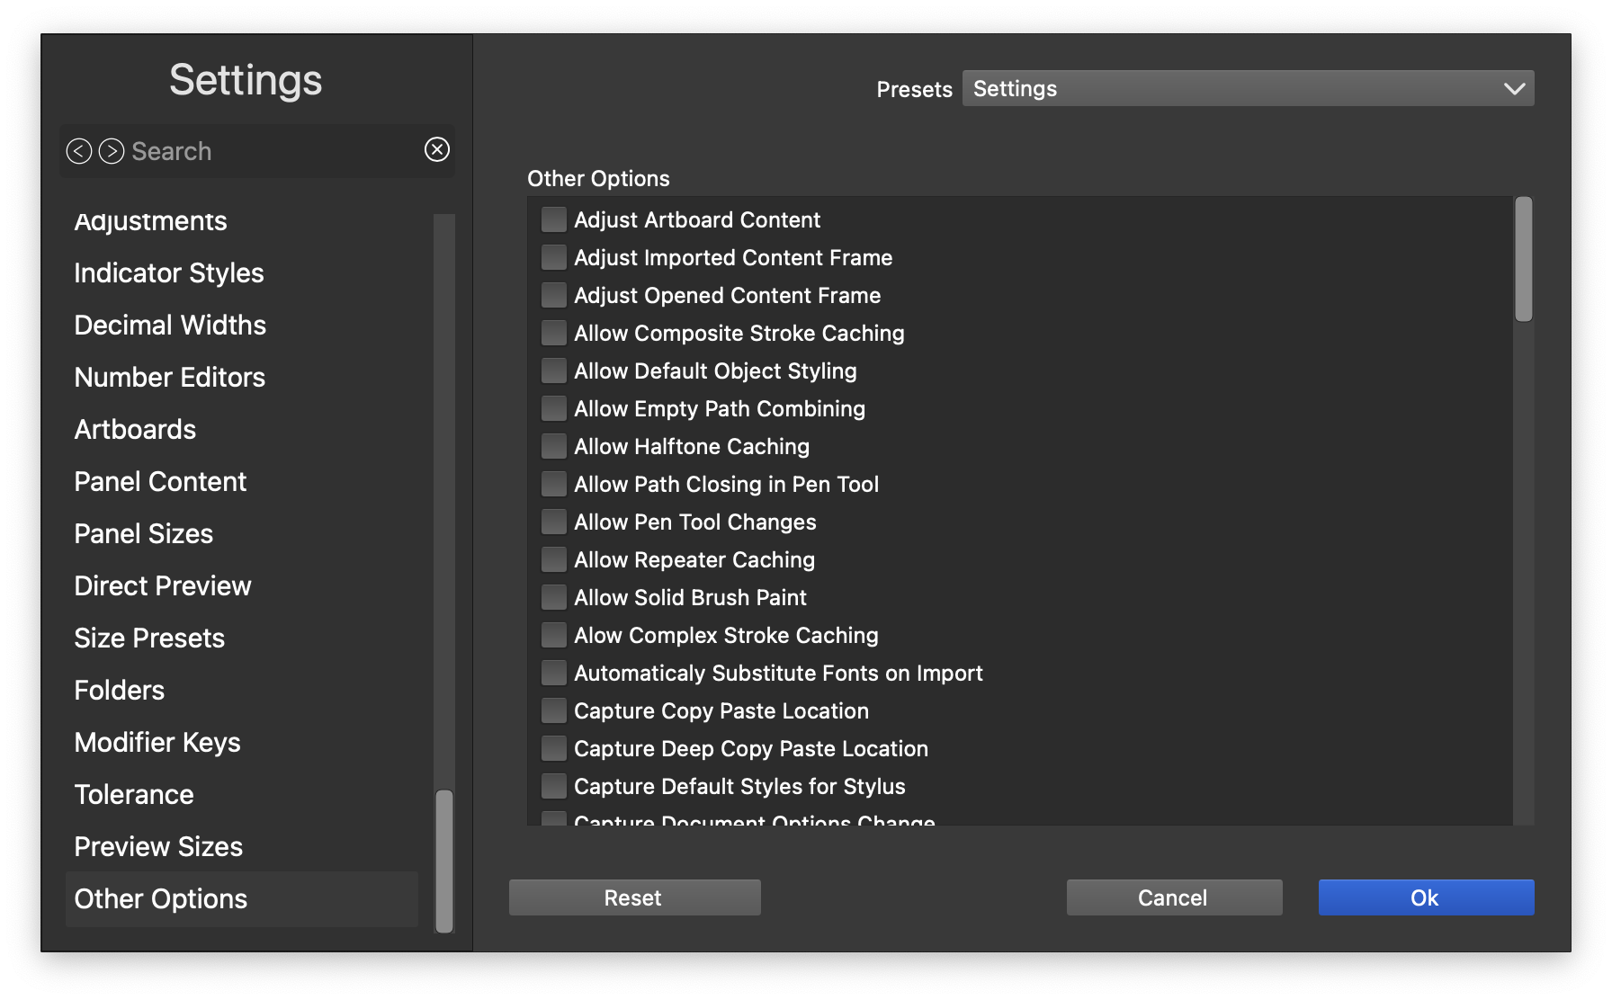Click the options list scrollbar thumb

1523,260
